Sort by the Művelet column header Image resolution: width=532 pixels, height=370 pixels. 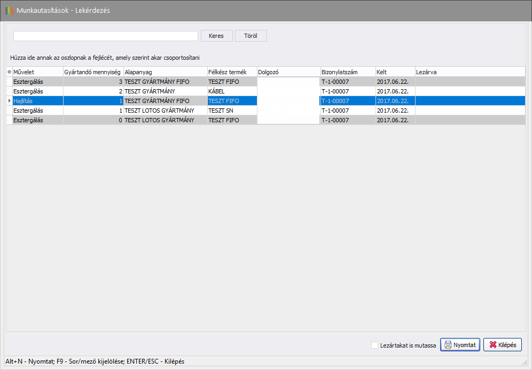[x=37, y=72]
